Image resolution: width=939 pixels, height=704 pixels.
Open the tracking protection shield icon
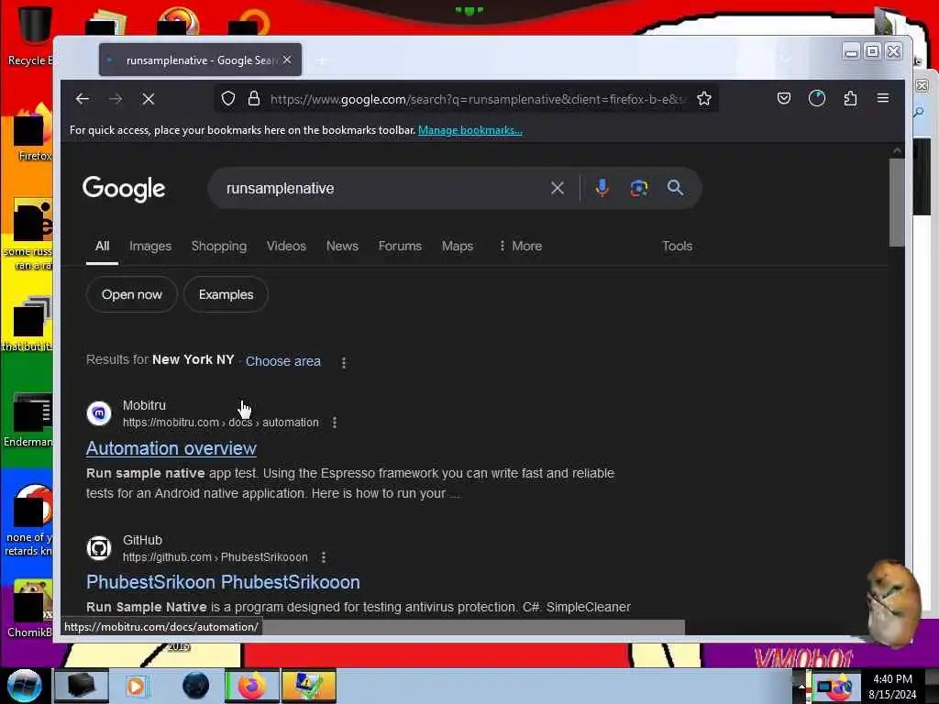click(x=228, y=99)
